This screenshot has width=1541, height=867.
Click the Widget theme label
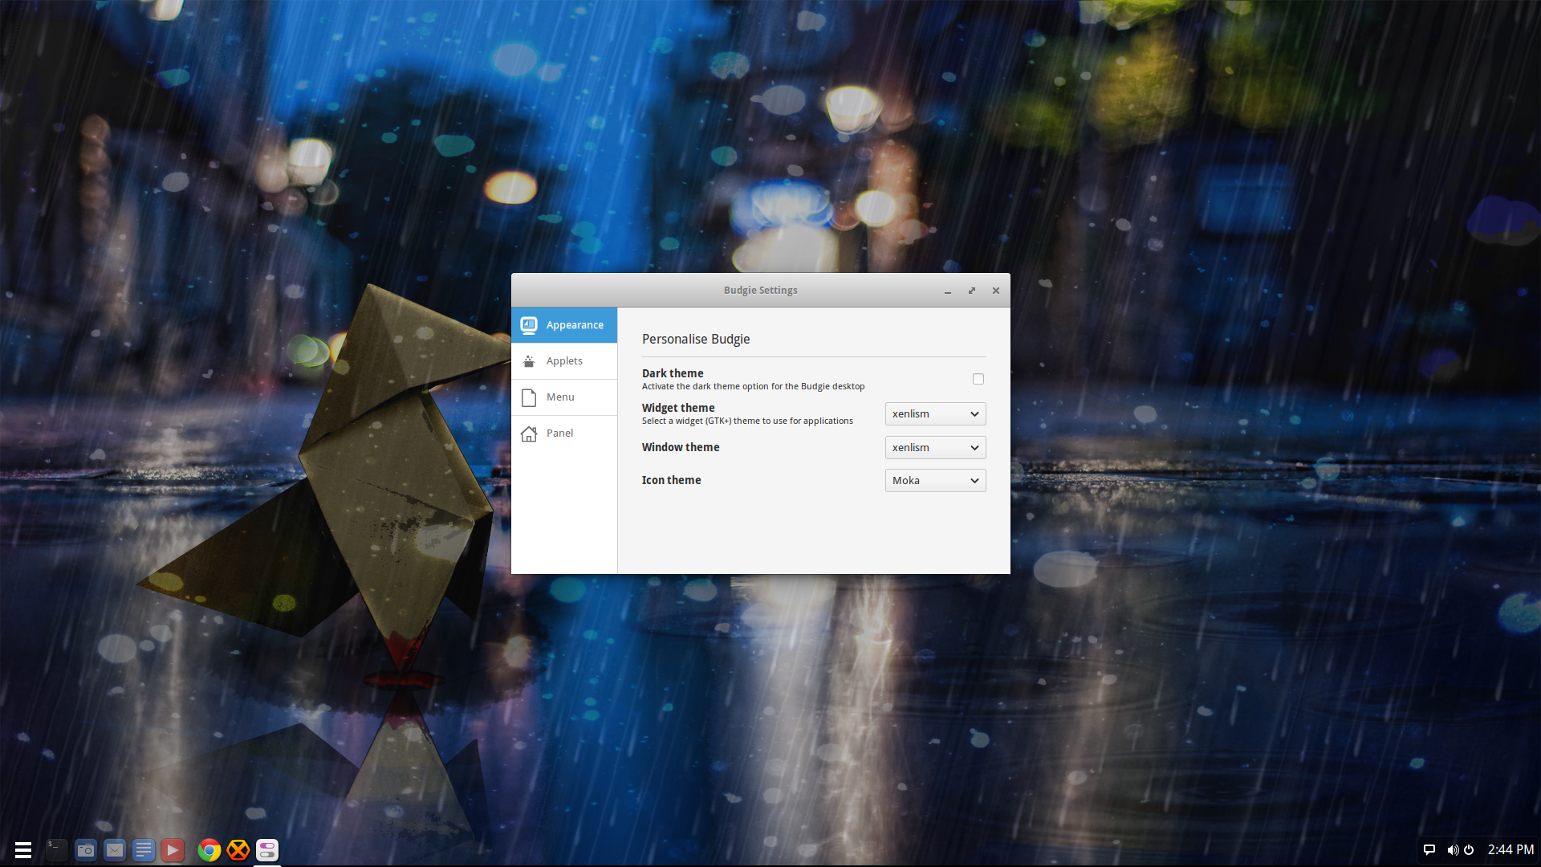pyautogui.click(x=678, y=408)
